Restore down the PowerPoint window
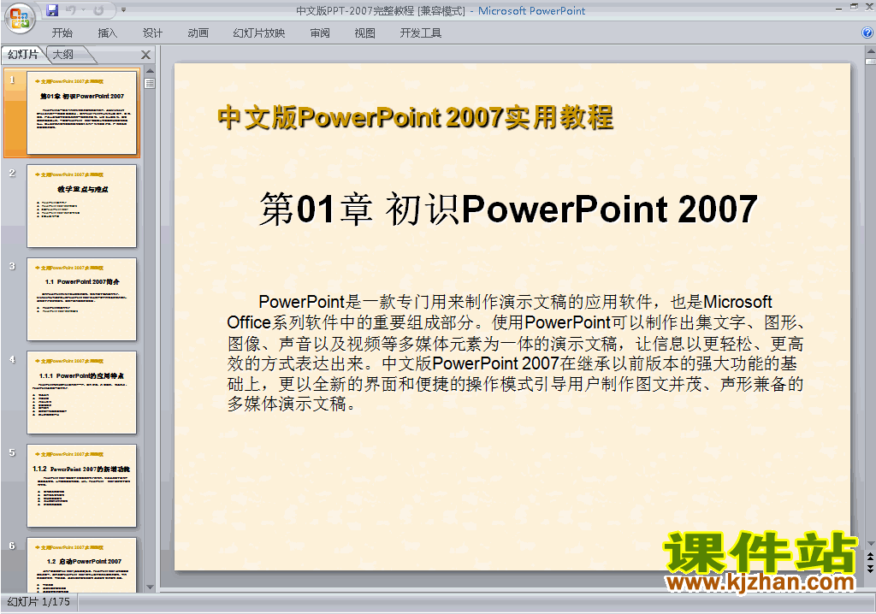Viewport: 876px width, 614px height. [854, 7]
